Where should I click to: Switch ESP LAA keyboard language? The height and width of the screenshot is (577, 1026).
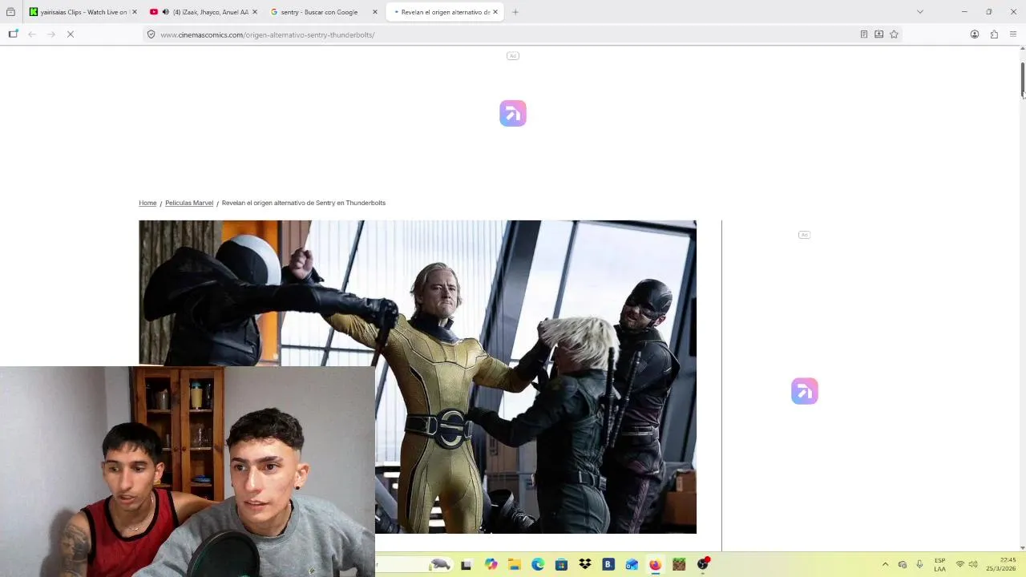[939, 564]
